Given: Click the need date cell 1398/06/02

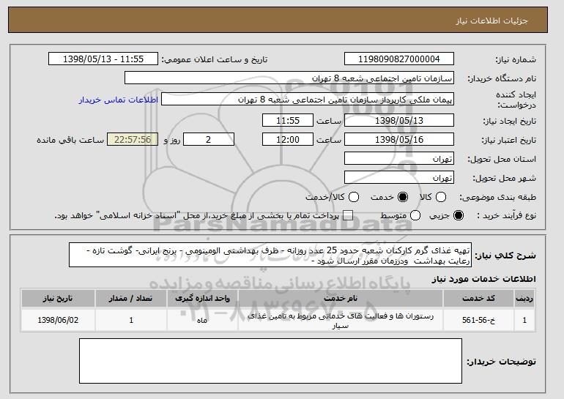Looking at the screenshot, I should 58,320.
